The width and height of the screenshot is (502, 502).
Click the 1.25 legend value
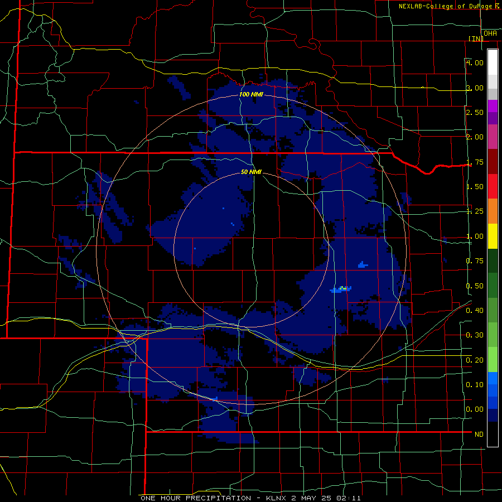(x=475, y=211)
